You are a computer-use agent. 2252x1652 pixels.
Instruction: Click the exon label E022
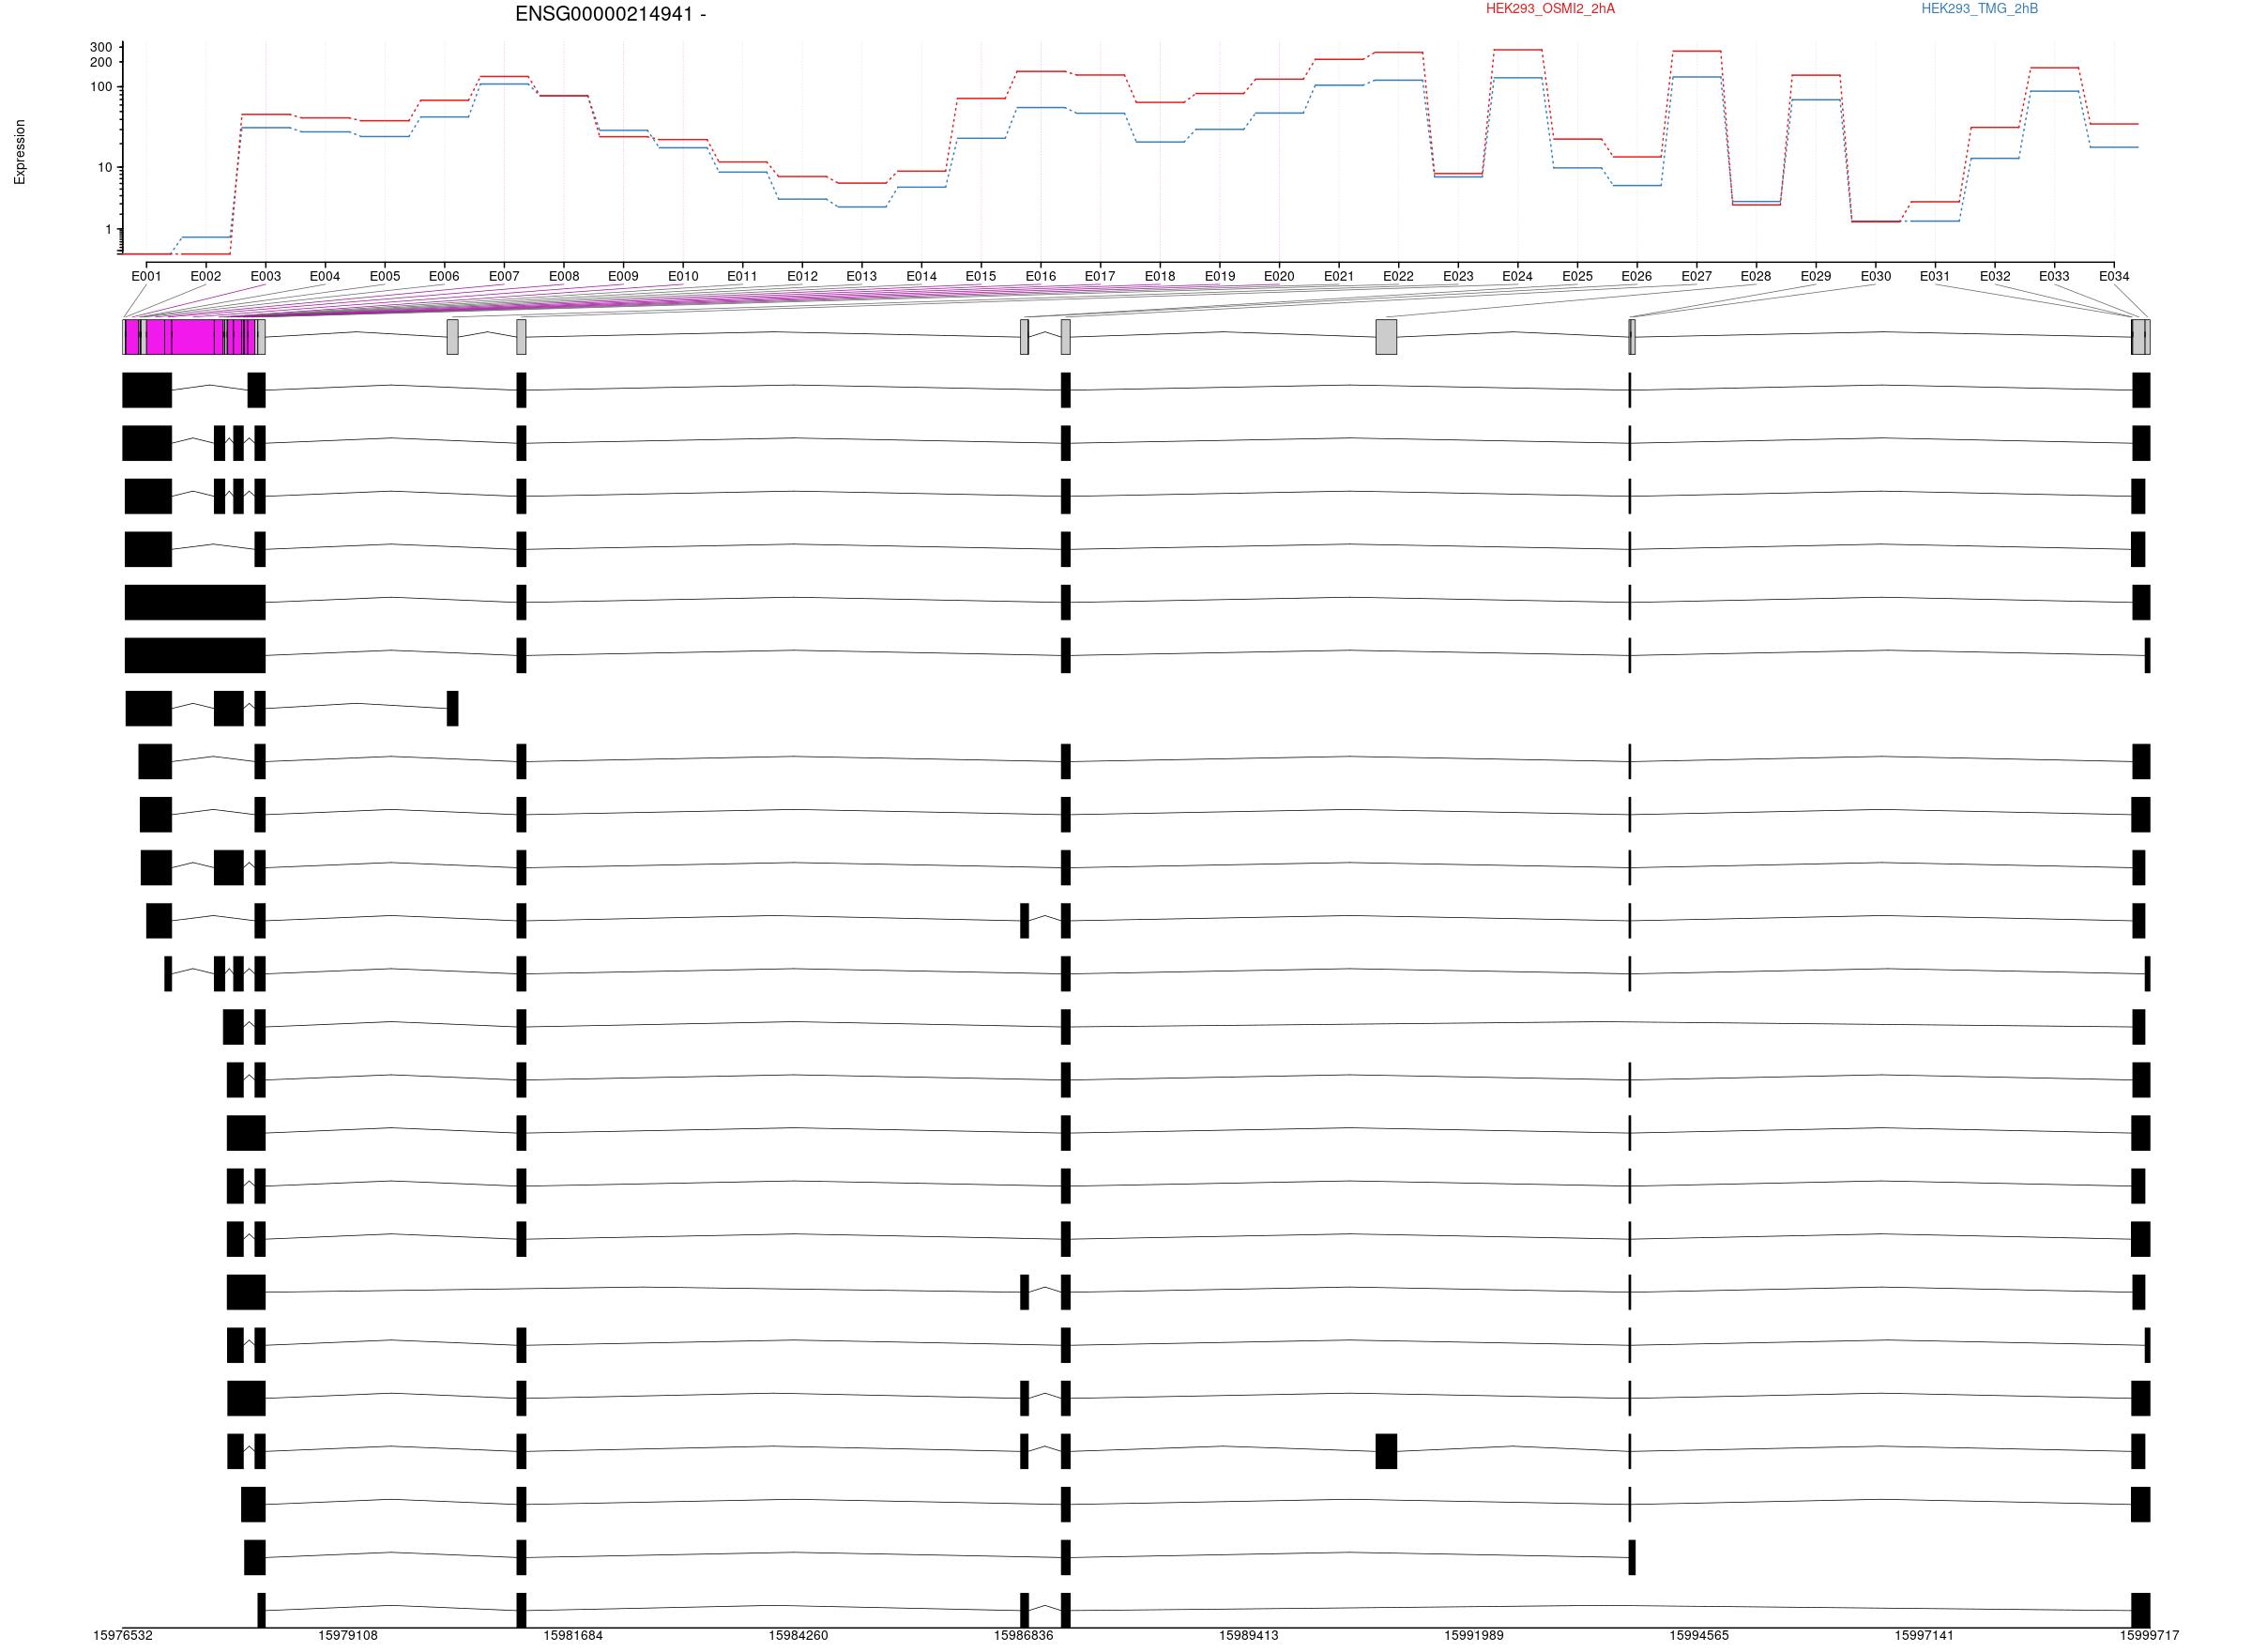(x=1398, y=276)
